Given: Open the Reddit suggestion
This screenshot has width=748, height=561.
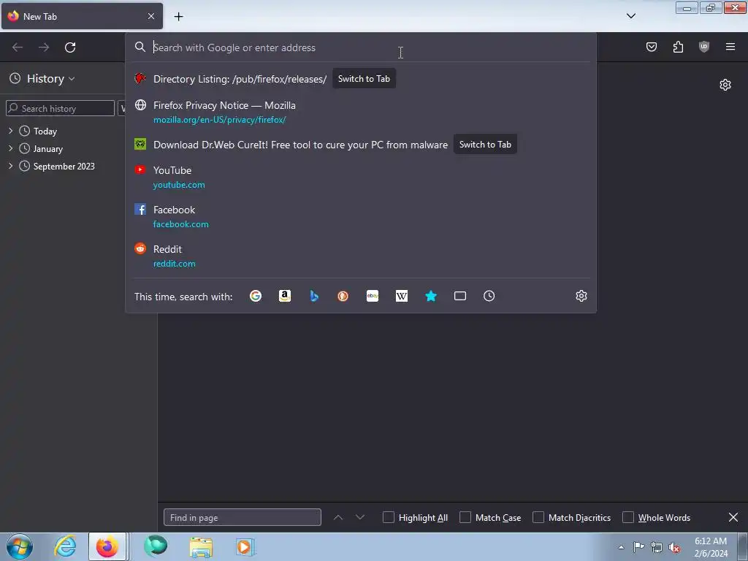Looking at the screenshot, I should 167,250.
